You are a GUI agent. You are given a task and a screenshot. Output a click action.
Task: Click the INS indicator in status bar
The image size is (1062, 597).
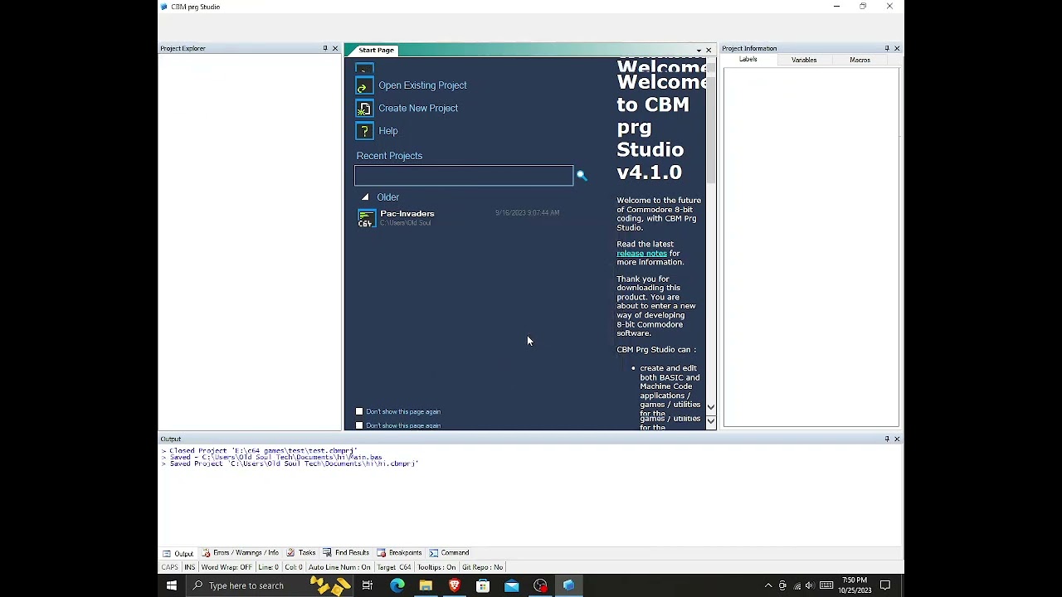189,567
